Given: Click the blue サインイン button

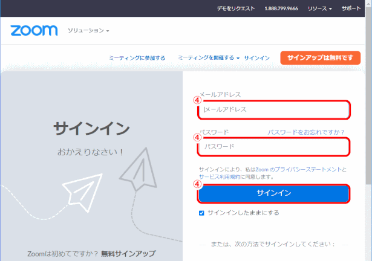Looking at the screenshot, I should 274,193.
